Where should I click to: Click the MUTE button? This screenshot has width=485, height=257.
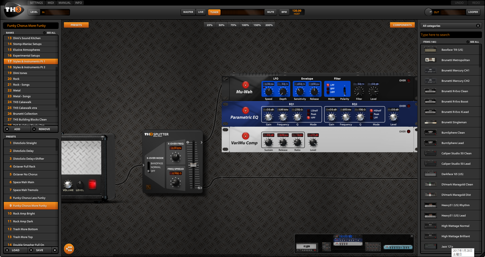coord(271,12)
